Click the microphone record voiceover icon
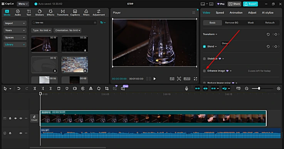Screen dimensions: 284x149 pos(187,88)
